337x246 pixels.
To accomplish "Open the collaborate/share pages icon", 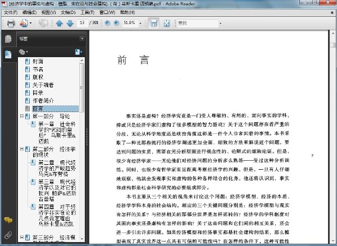I will tap(24, 23).
